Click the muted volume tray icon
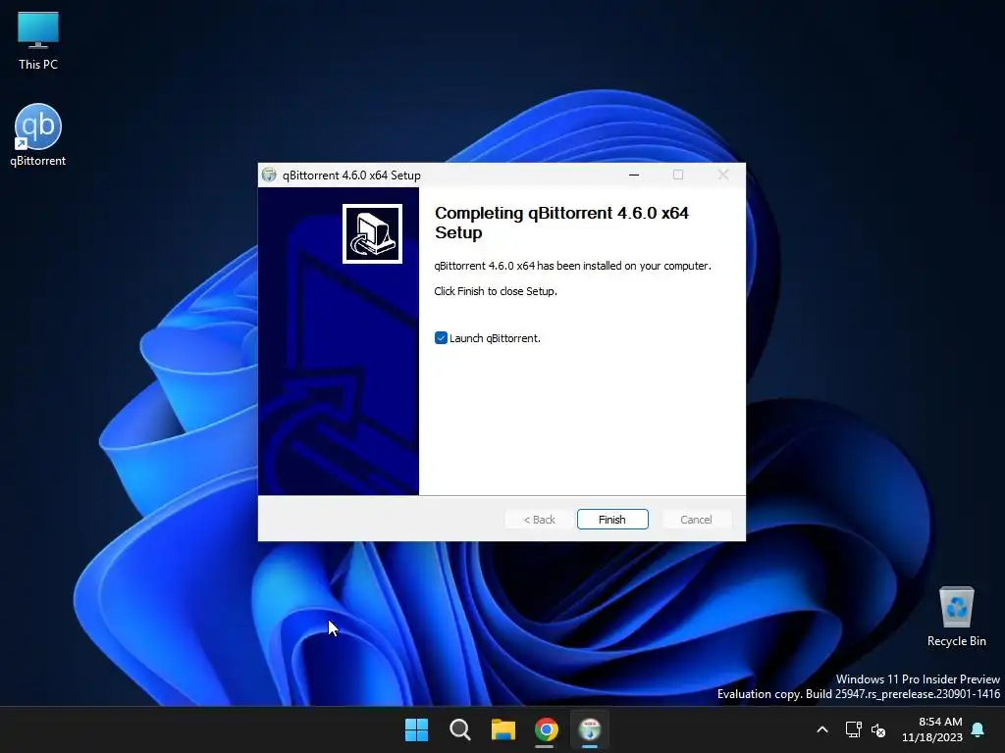 tap(878, 729)
